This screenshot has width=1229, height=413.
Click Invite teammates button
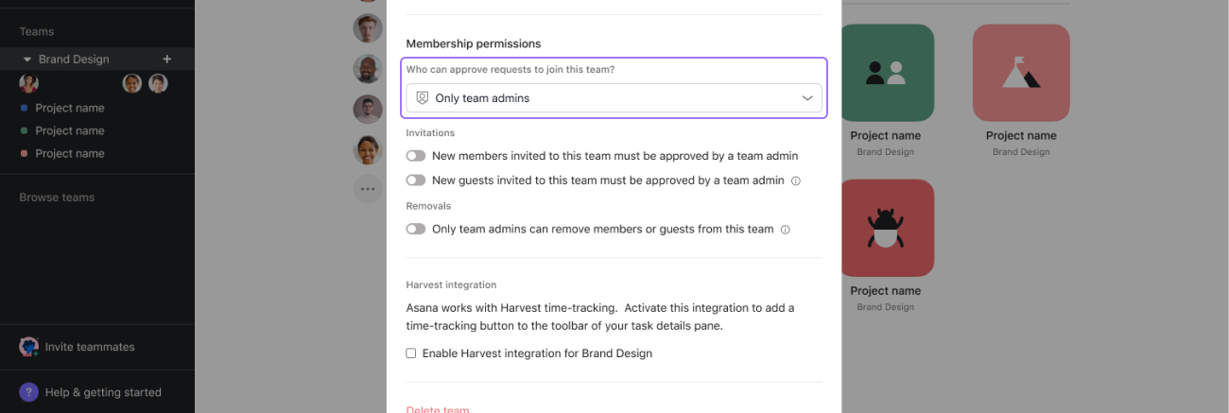(89, 347)
